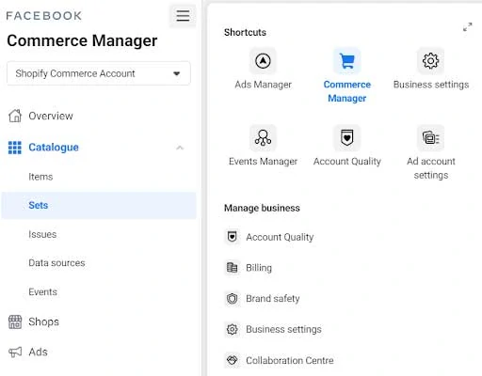482x376 pixels.
Task: Open the Ad account settings shortcut icon
Action: pos(430,138)
